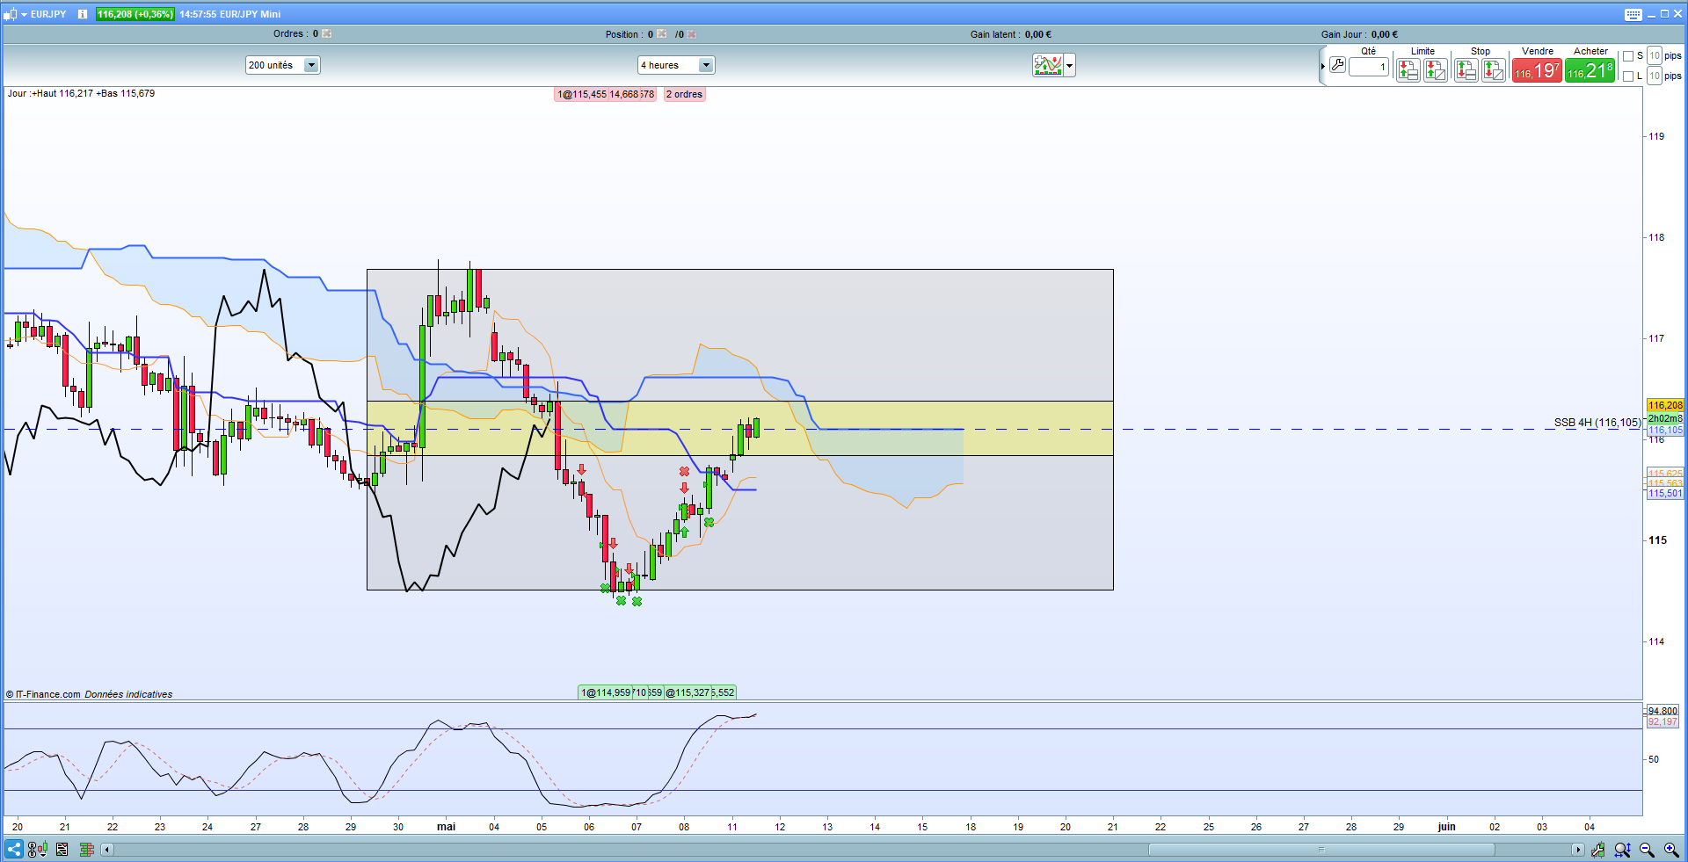Image resolution: width=1688 pixels, height=862 pixels.
Task: Click the juin date label on the time axis
Action: [1446, 827]
